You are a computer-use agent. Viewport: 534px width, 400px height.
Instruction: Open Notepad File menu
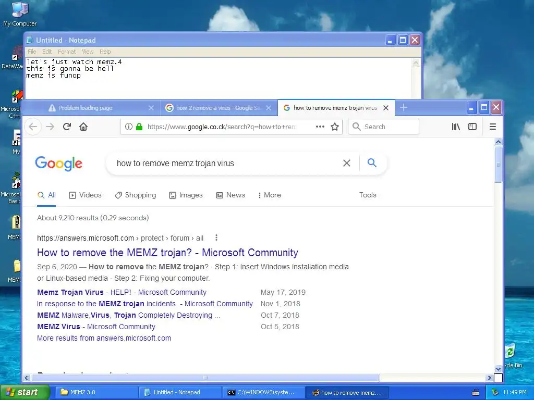[32, 52]
